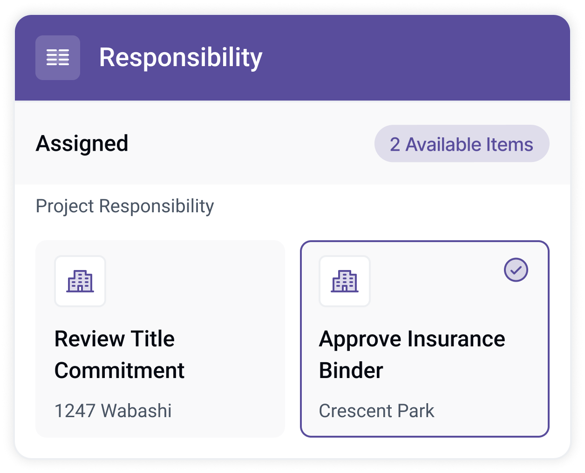Click the list icon beside Responsibility
585x473 pixels.
[58, 58]
